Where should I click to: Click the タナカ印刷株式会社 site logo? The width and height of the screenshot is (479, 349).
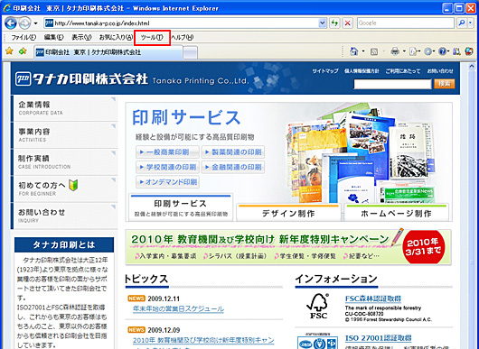click(81, 79)
